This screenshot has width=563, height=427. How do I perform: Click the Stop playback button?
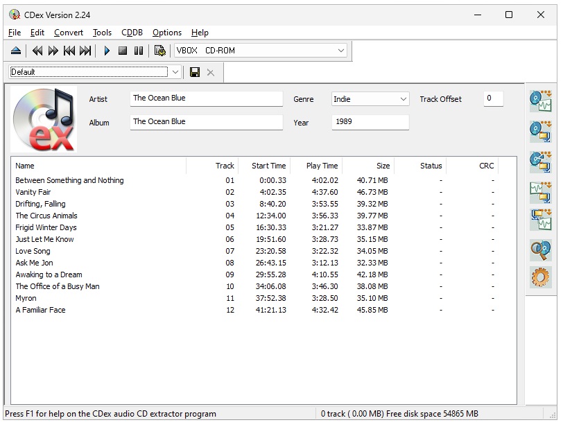(123, 51)
